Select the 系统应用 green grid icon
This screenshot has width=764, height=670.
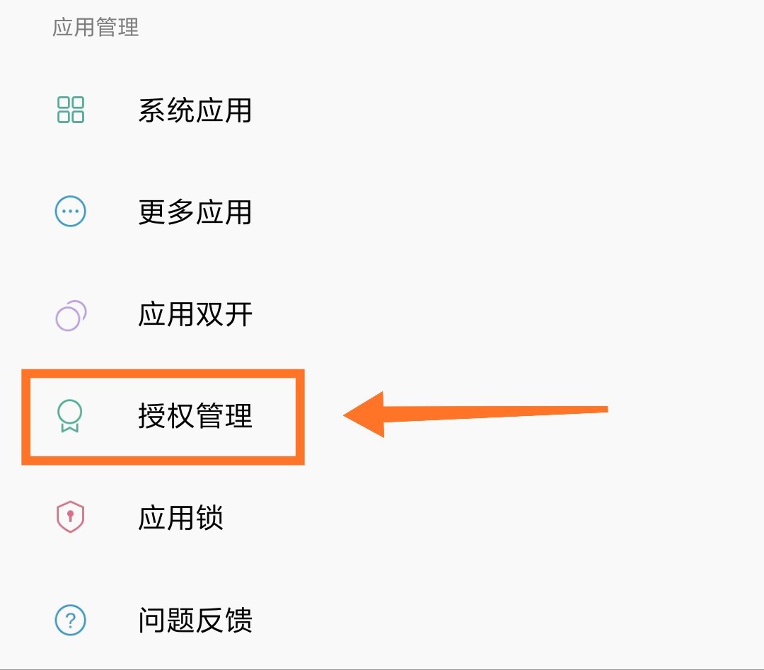(70, 110)
